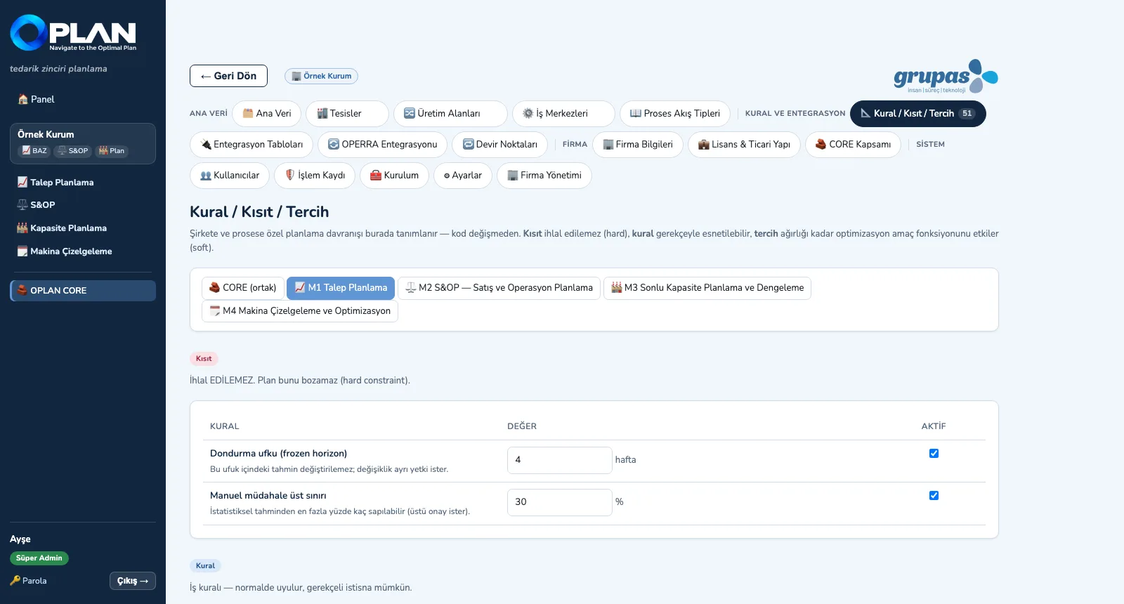This screenshot has width=1124, height=604.
Task: Switch to the CORE (ortak) tab
Action: tap(243, 288)
